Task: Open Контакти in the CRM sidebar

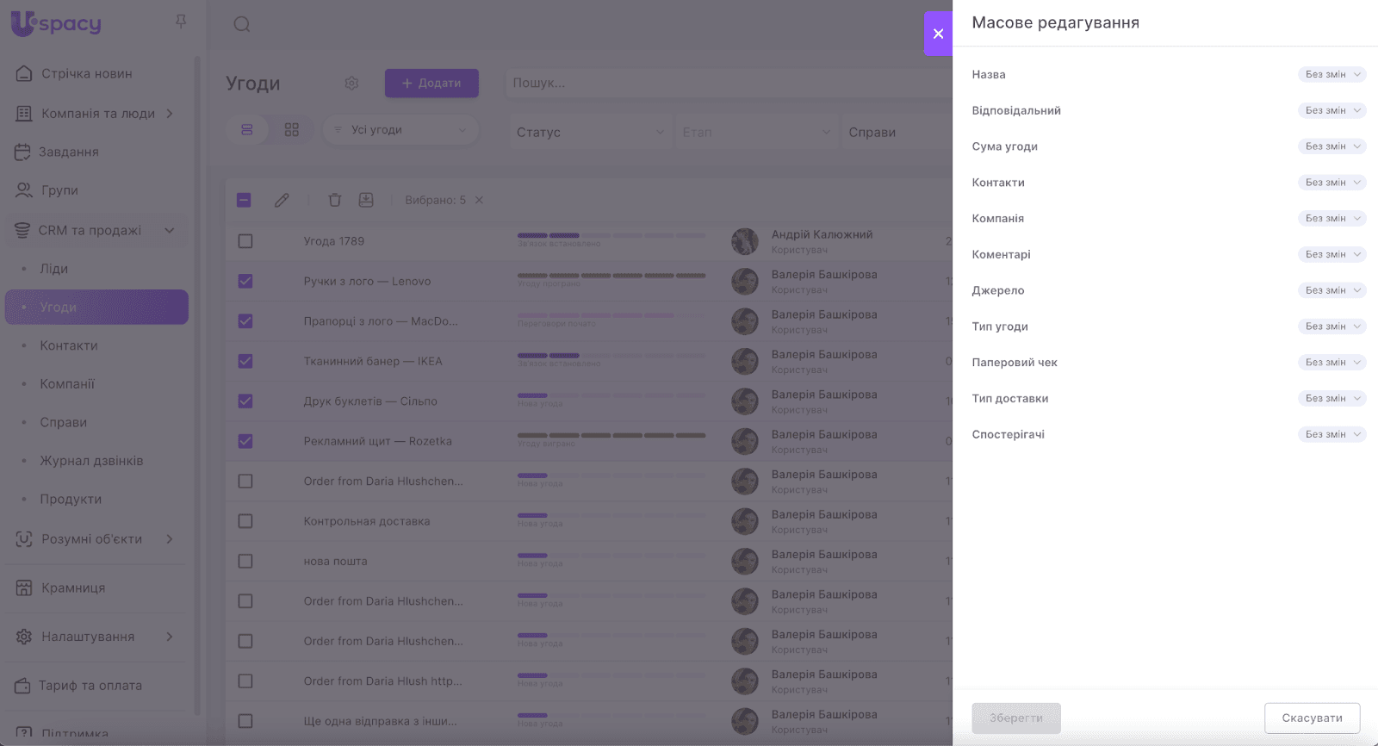Action: tap(69, 345)
